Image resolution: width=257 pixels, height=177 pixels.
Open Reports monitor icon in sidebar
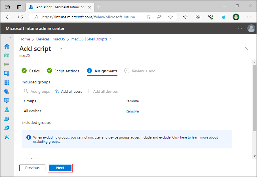click(x=7, y=100)
